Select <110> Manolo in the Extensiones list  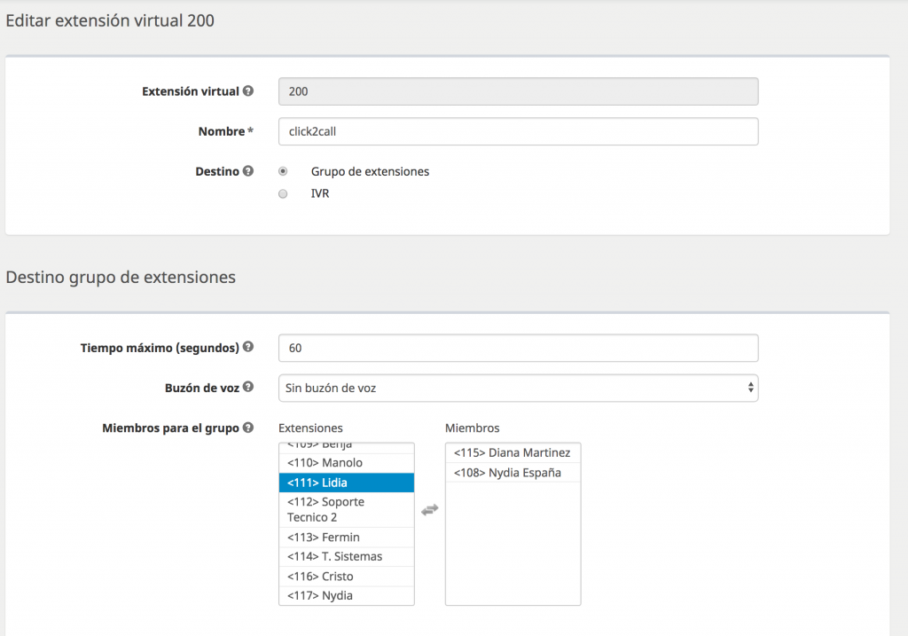(x=346, y=462)
